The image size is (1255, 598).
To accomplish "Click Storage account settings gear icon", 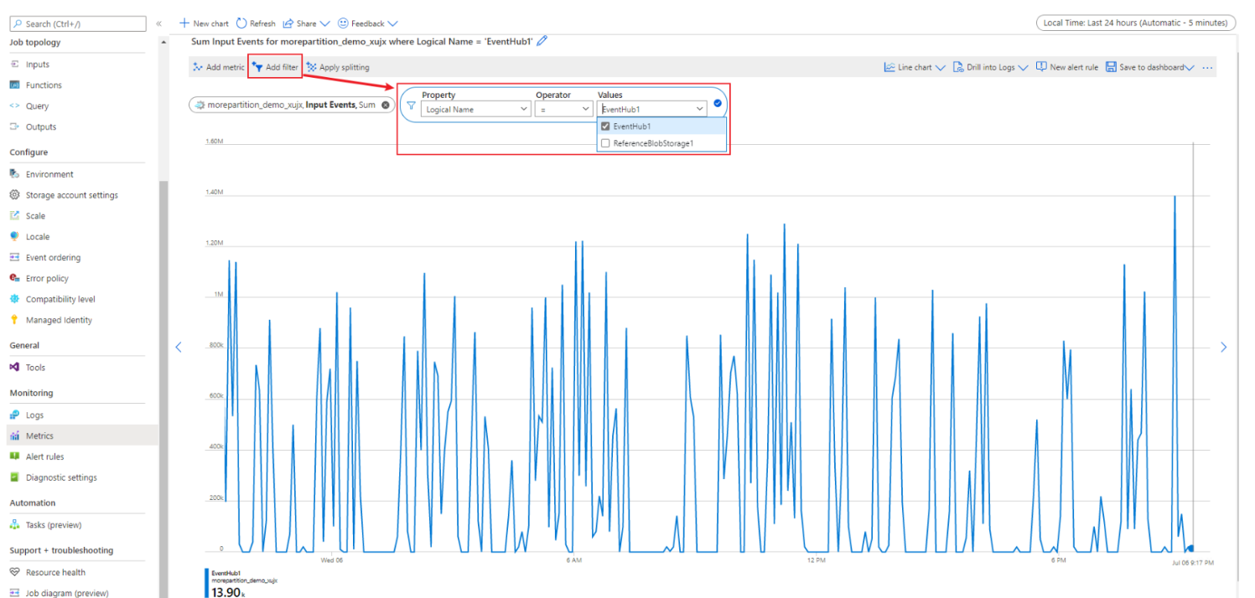I will click(x=14, y=195).
